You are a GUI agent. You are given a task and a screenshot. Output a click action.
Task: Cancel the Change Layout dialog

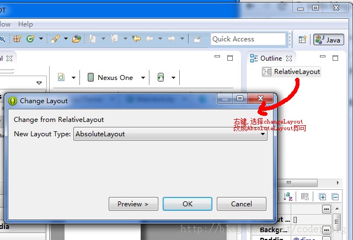pos(242,204)
